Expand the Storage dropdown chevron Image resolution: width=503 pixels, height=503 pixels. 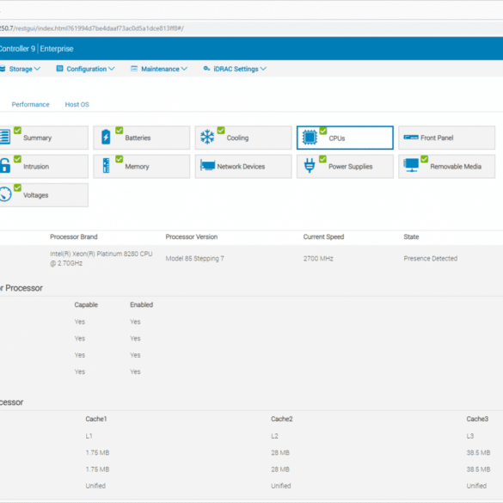pyautogui.click(x=37, y=69)
